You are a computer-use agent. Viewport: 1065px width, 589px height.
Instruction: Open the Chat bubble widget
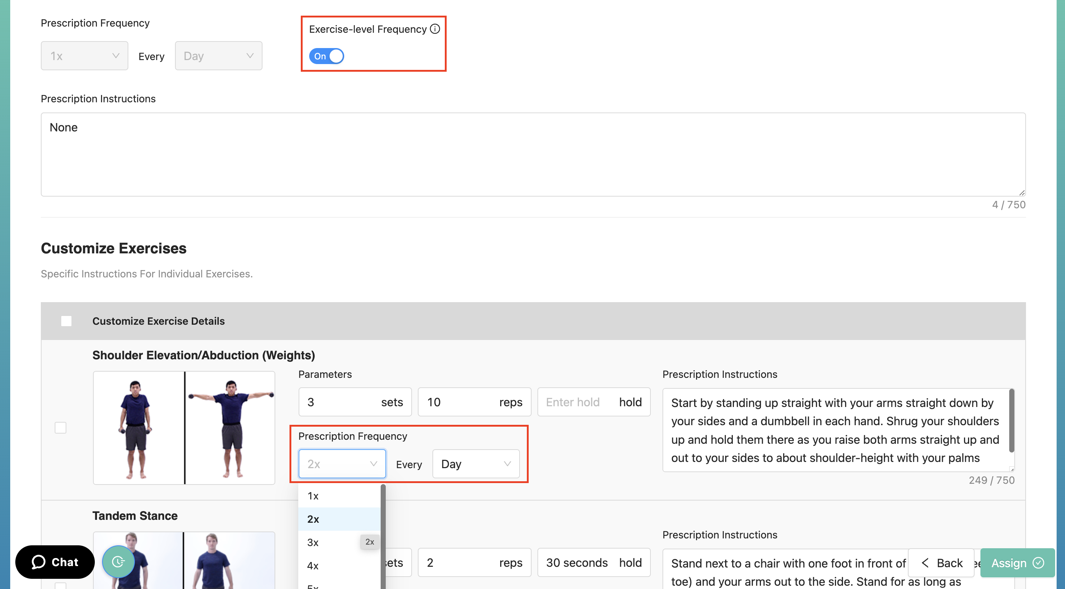tap(55, 562)
